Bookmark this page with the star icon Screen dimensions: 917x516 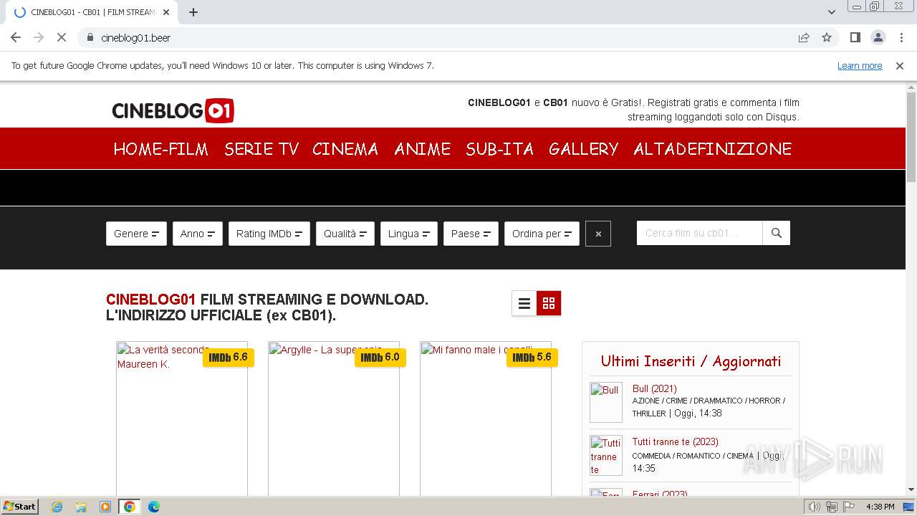click(827, 37)
